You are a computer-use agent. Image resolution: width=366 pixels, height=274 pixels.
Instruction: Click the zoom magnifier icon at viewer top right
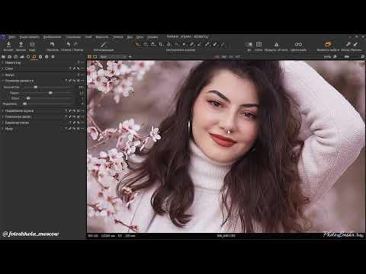[362, 57]
